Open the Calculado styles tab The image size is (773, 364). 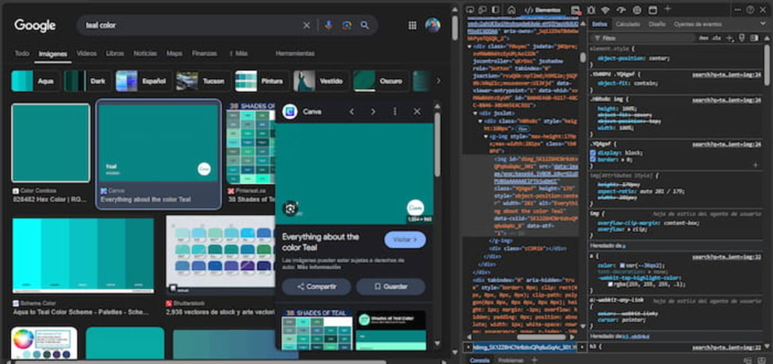coord(627,24)
